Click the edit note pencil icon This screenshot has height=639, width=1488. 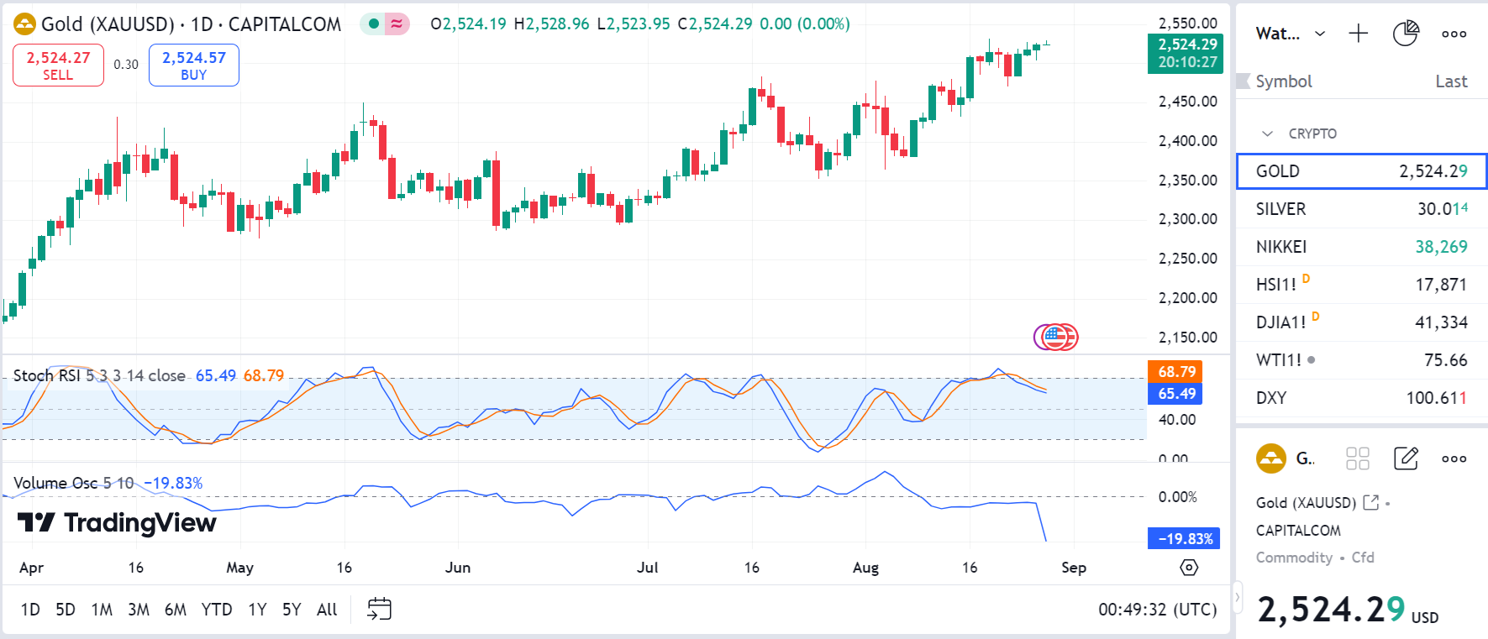coord(1406,458)
